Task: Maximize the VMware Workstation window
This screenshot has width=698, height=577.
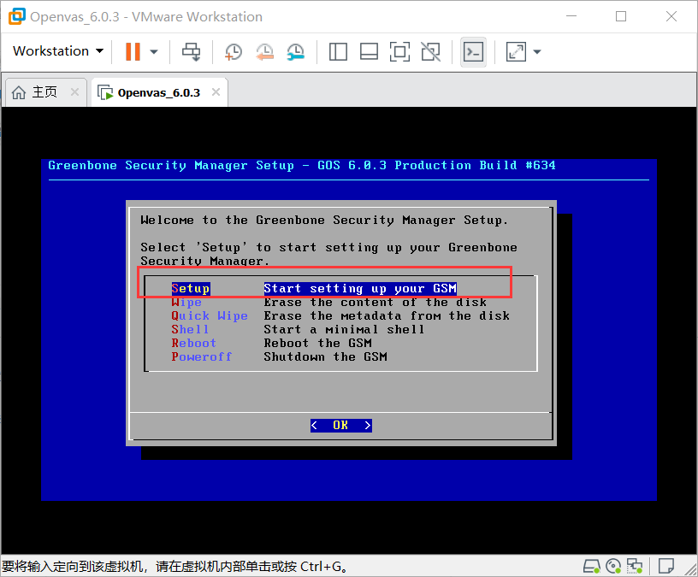Action: coord(621,16)
